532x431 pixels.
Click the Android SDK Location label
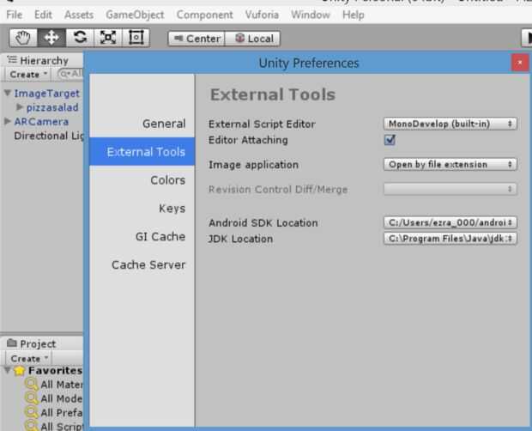(263, 223)
